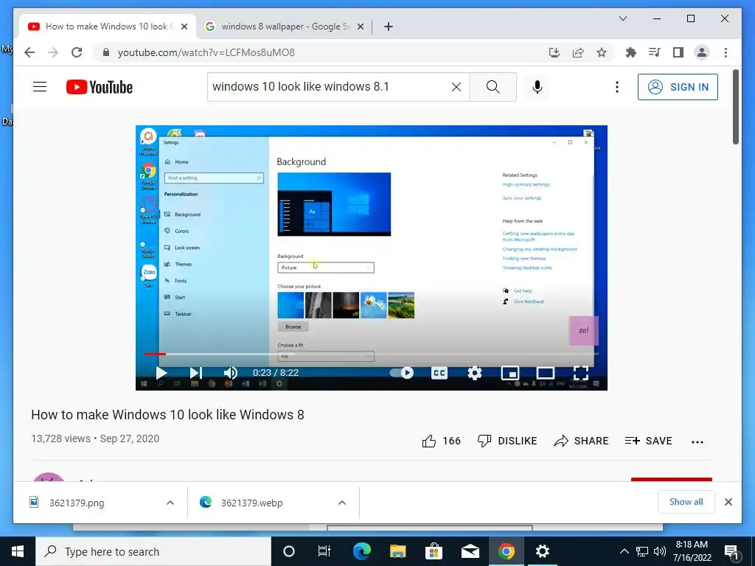
Task: Open File Explorer from taskbar
Action: coord(397,551)
